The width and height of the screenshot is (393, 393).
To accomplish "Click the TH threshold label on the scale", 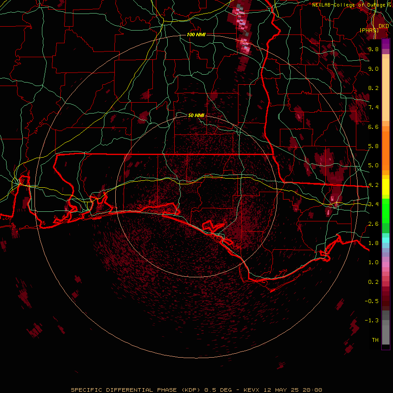I will [x=375, y=340].
